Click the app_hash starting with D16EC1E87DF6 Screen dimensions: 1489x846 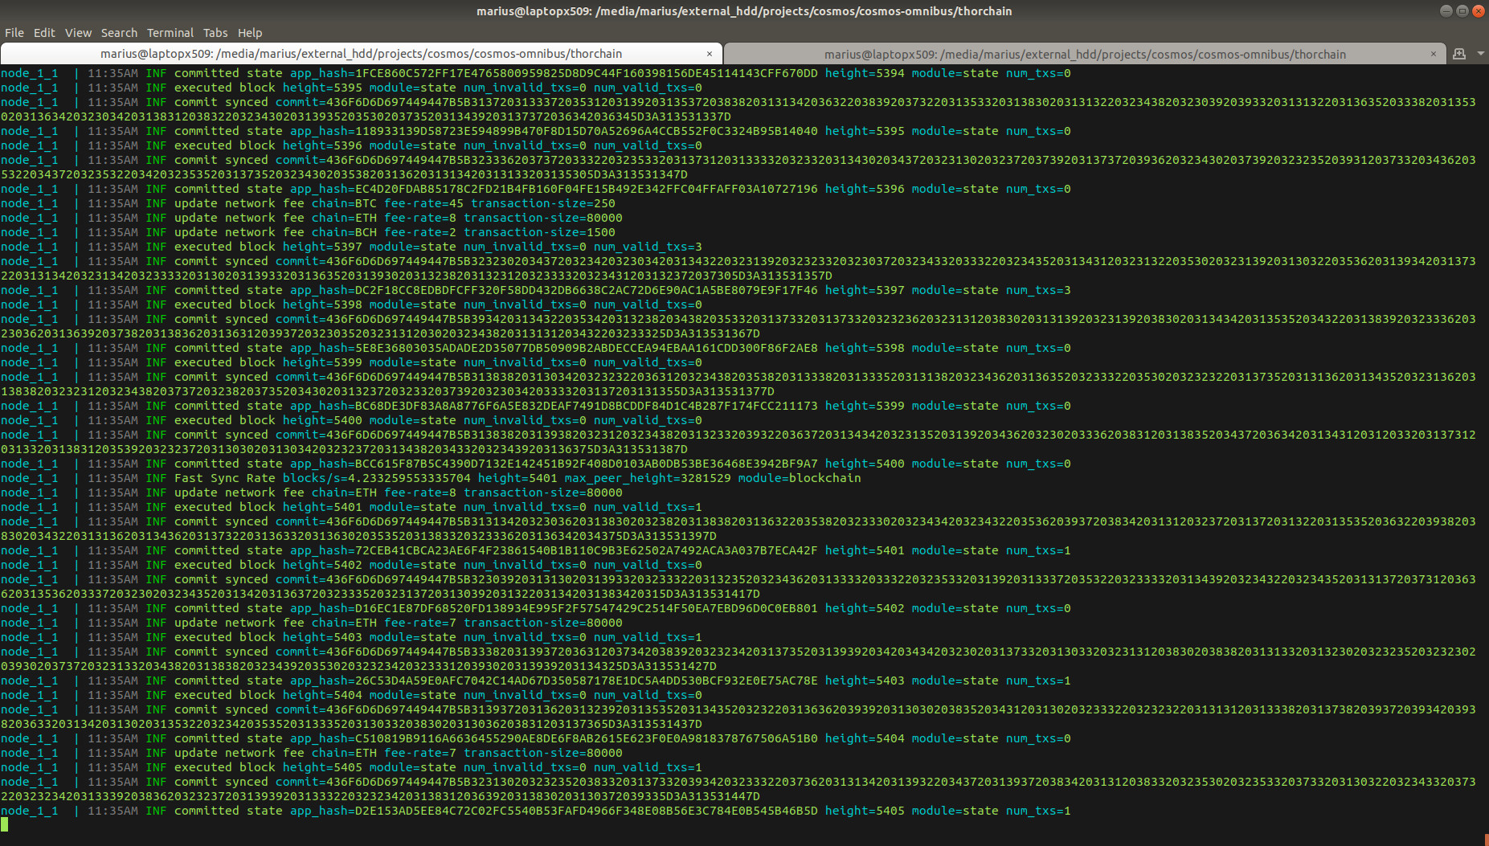pos(554,608)
